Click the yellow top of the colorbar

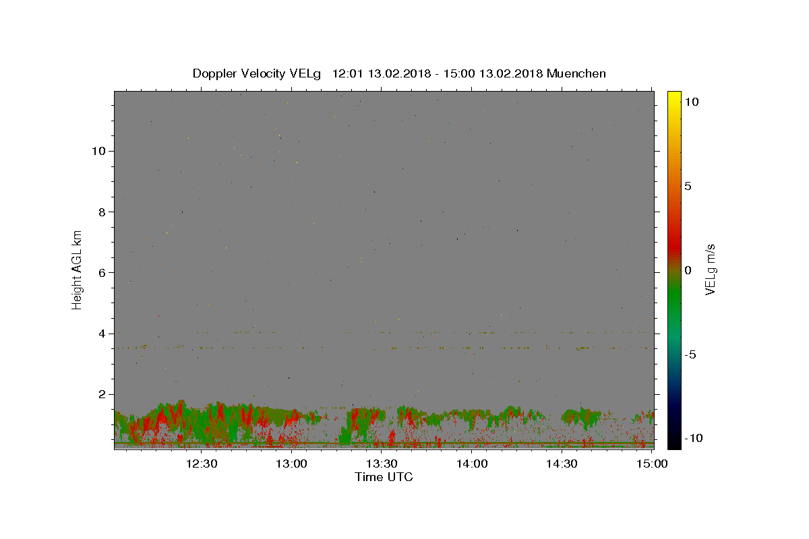click(673, 96)
